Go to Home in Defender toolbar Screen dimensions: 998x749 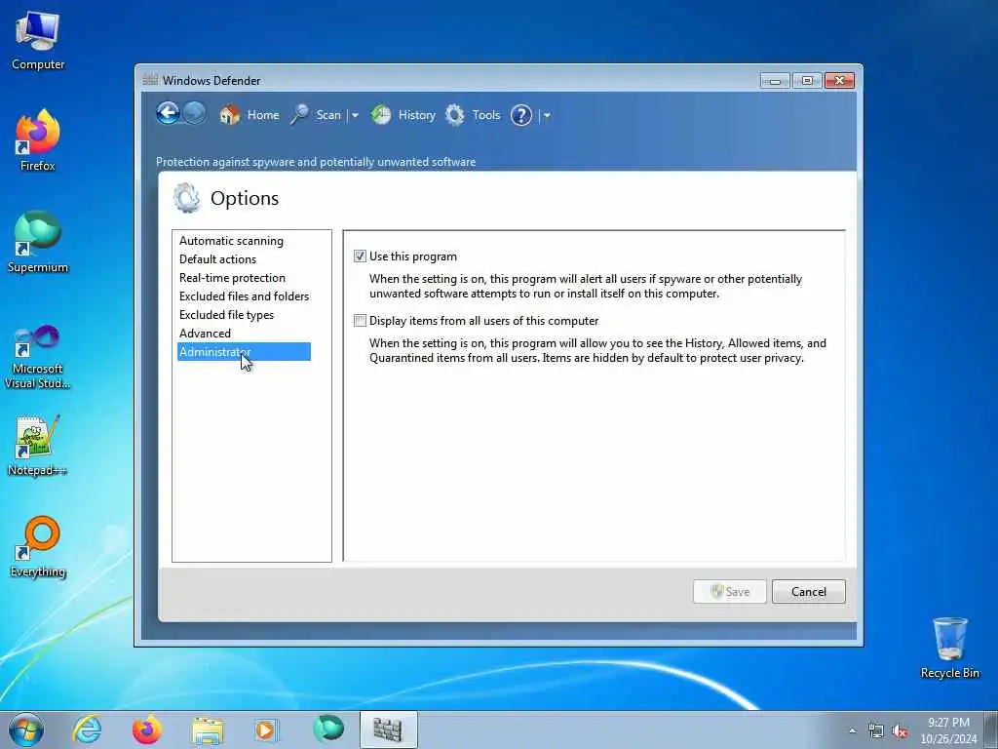tap(263, 115)
